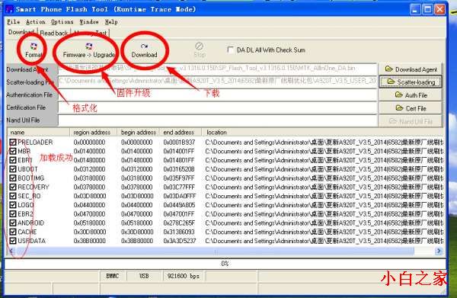
Task: Toggle the RECOVERY partition checkbox
Action: click(x=12, y=187)
